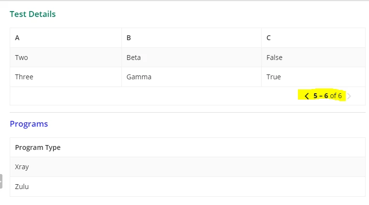Screen dimensions: 369x205
Task: Open the Programs section heading
Action: tap(29, 124)
